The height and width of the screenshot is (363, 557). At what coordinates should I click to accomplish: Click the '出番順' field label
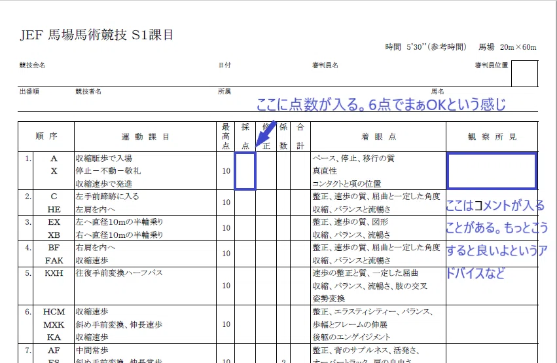(x=29, y=91)
